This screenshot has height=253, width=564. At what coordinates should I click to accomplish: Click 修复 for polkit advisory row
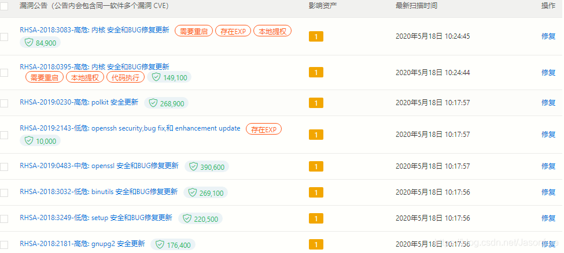(x=548, y=103)
